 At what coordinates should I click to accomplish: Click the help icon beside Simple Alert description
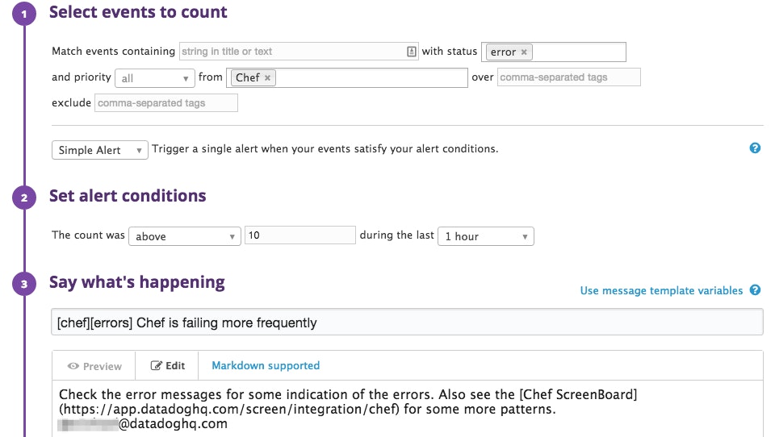(755, 148)
